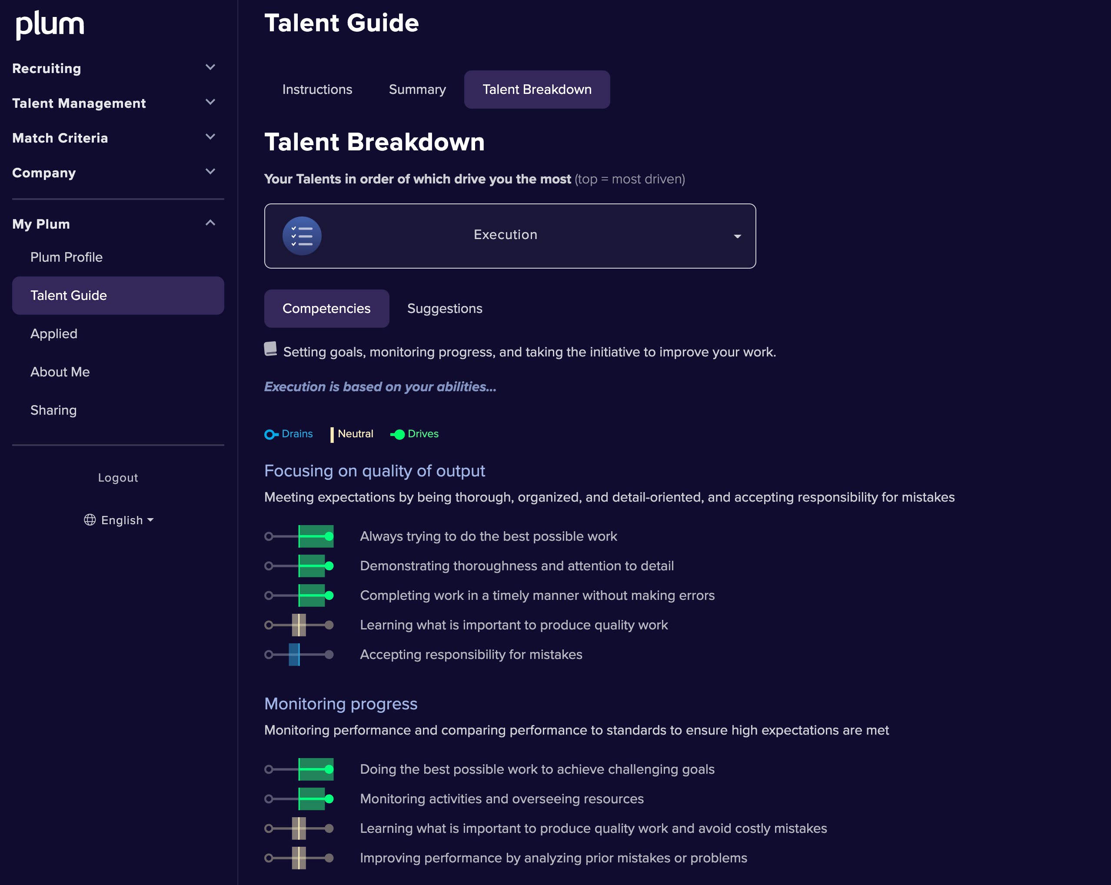Select the Instructions tab
This screenshot has height=885, width=1111.
[x=317, y=90]
